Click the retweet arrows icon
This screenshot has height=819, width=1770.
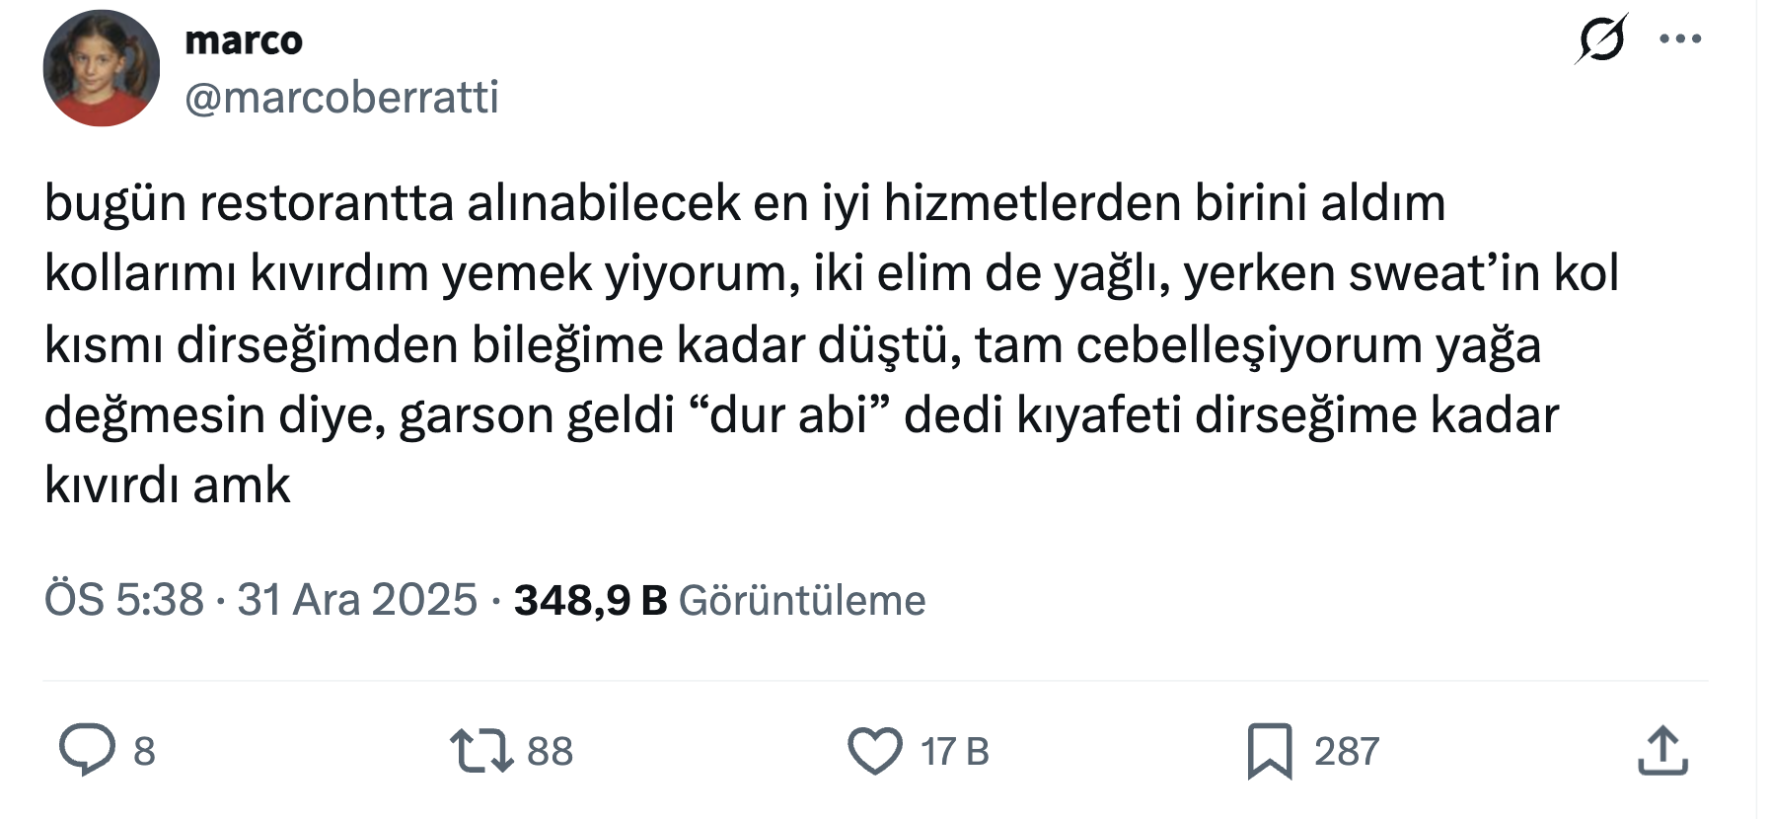481,750
